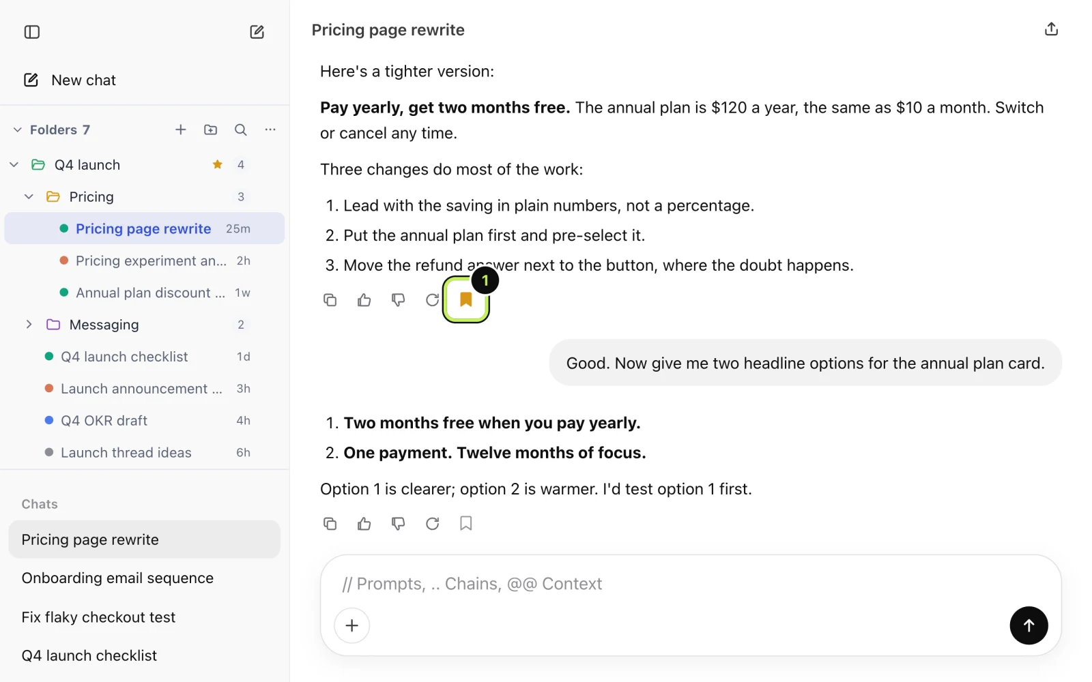Open Launch thread ideas chat

click(145, 453)
